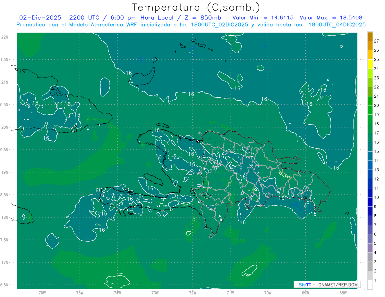Click the 76W longitude axis label

click(x=42, y=293)
